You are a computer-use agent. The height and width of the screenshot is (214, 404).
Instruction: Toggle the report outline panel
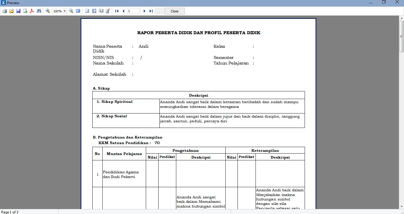[x=87, y=11]
